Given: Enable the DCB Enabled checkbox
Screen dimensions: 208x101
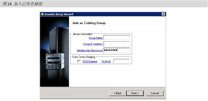Looking at the screenshot, I should point(79,61).
